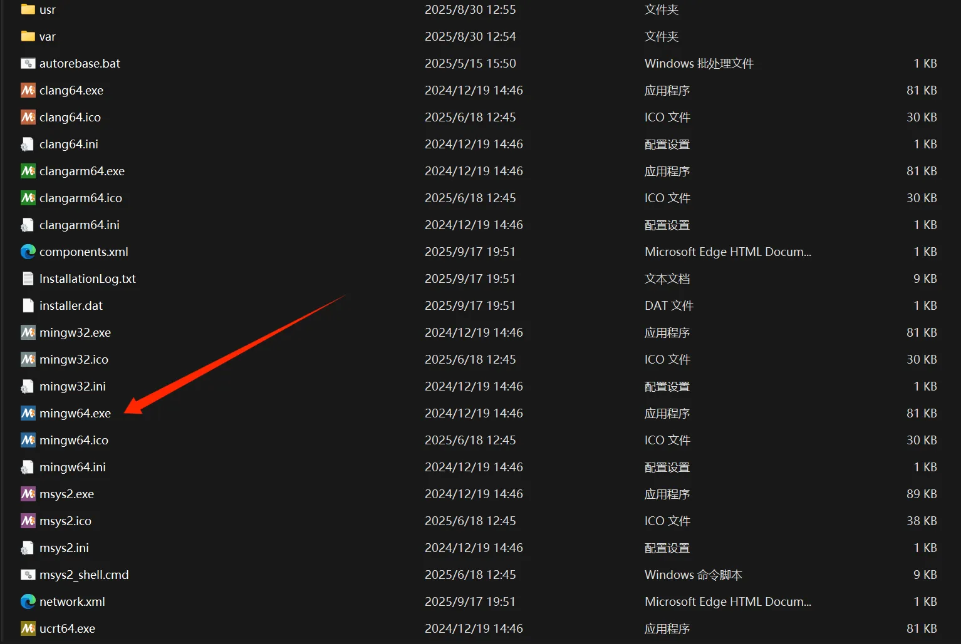Select the mingw64.ico blue icon
The width and height of the screenshot is (961, 644).
click(28, 440)
